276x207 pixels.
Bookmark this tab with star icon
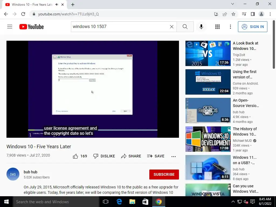click(233, 14)
